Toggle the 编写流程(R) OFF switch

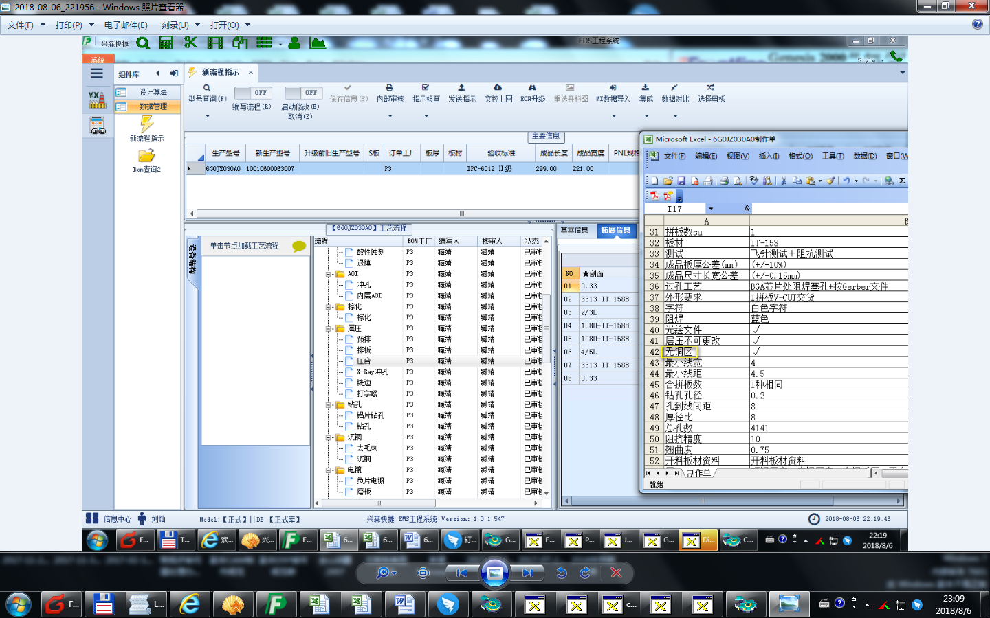pos(253,92)
